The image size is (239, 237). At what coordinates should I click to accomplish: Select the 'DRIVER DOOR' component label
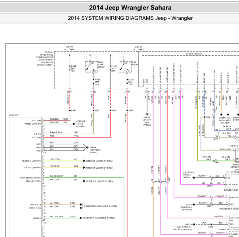(231, 190)
